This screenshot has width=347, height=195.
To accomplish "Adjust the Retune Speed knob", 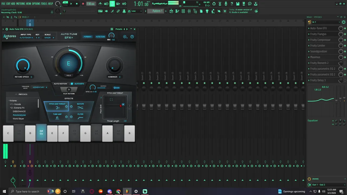I will point(23,66).
